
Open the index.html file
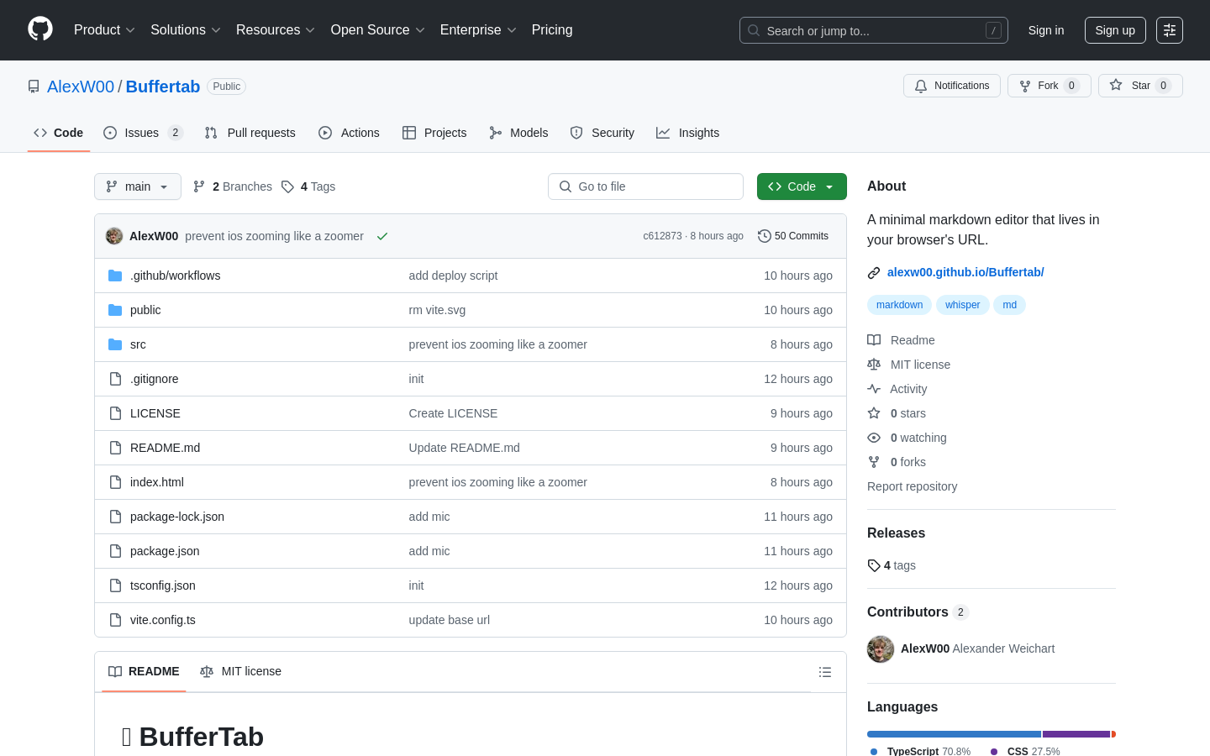(157, 482)
